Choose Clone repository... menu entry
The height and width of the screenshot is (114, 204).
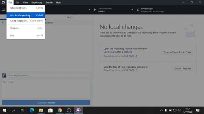25,21
